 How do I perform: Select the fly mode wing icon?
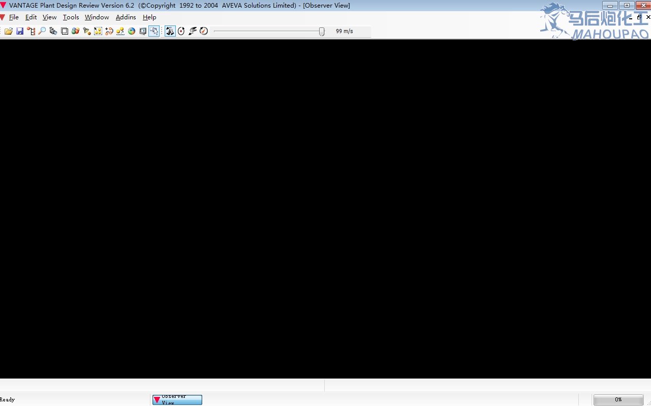(x=192, y=31)
